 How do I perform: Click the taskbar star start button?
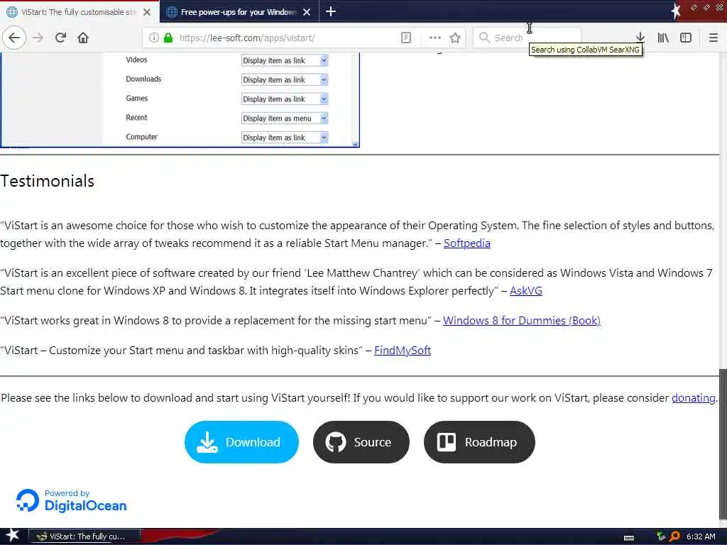[13, 536]
